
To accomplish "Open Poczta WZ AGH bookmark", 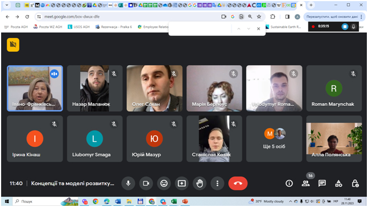I will (48, 27).
